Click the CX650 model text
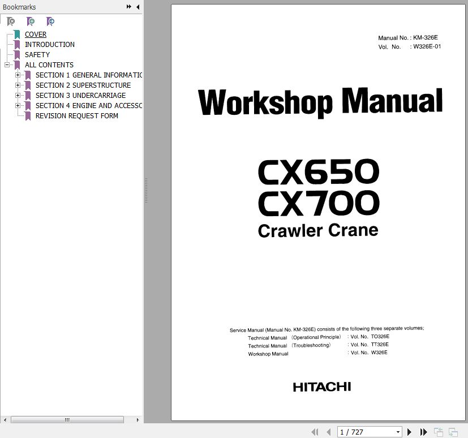 point(319,172)
